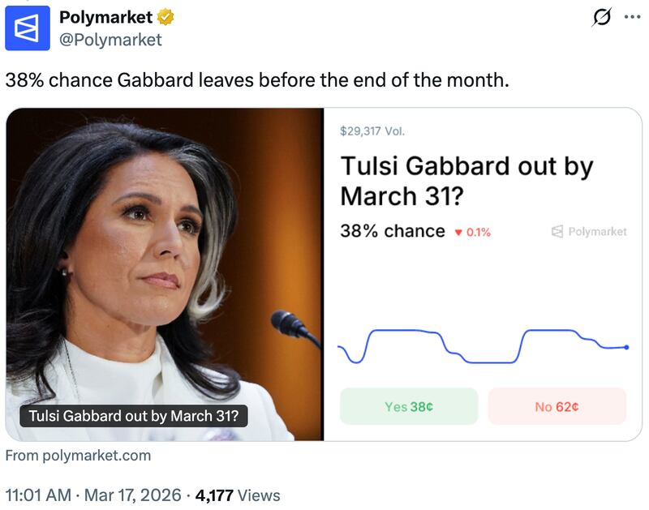Click the 11:01 AM Mar 17 timestamp

[93, 495]
